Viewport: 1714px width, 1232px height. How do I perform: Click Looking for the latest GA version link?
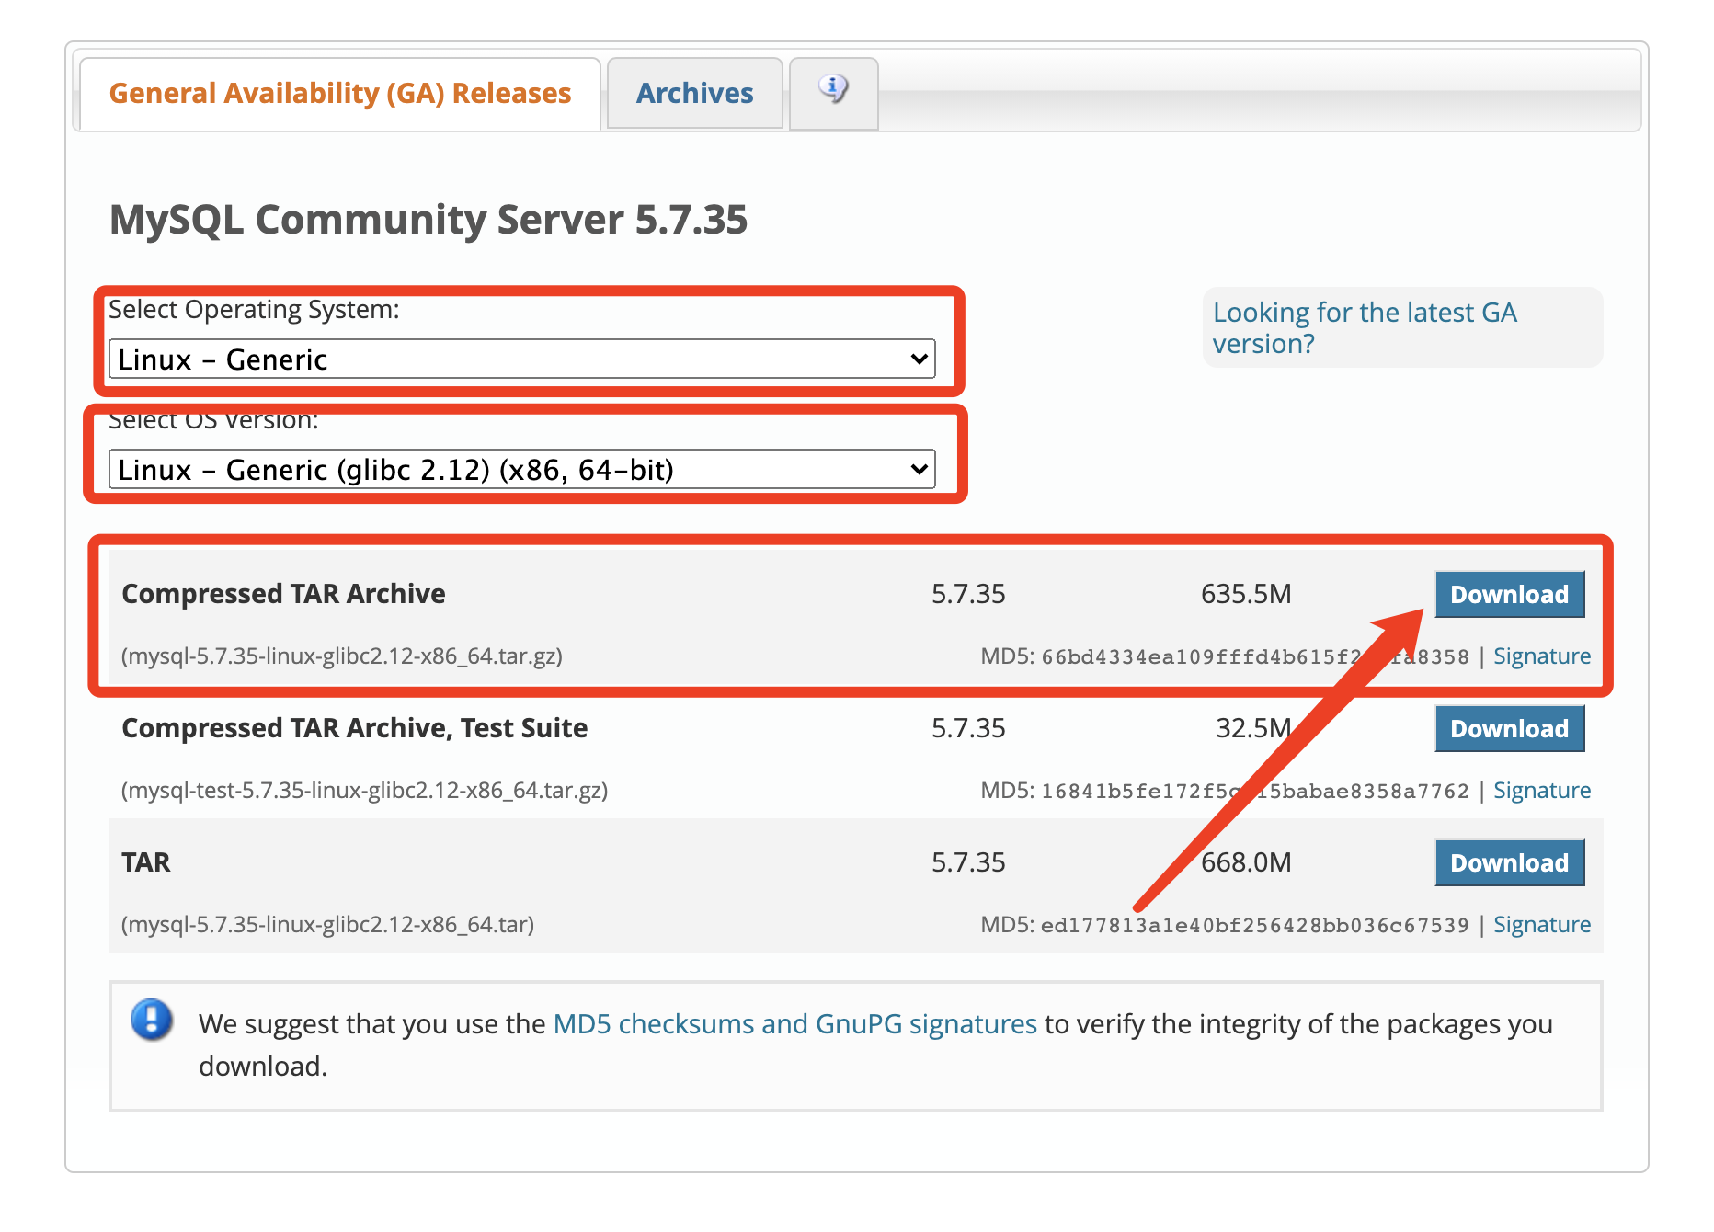coord(1364,328)
